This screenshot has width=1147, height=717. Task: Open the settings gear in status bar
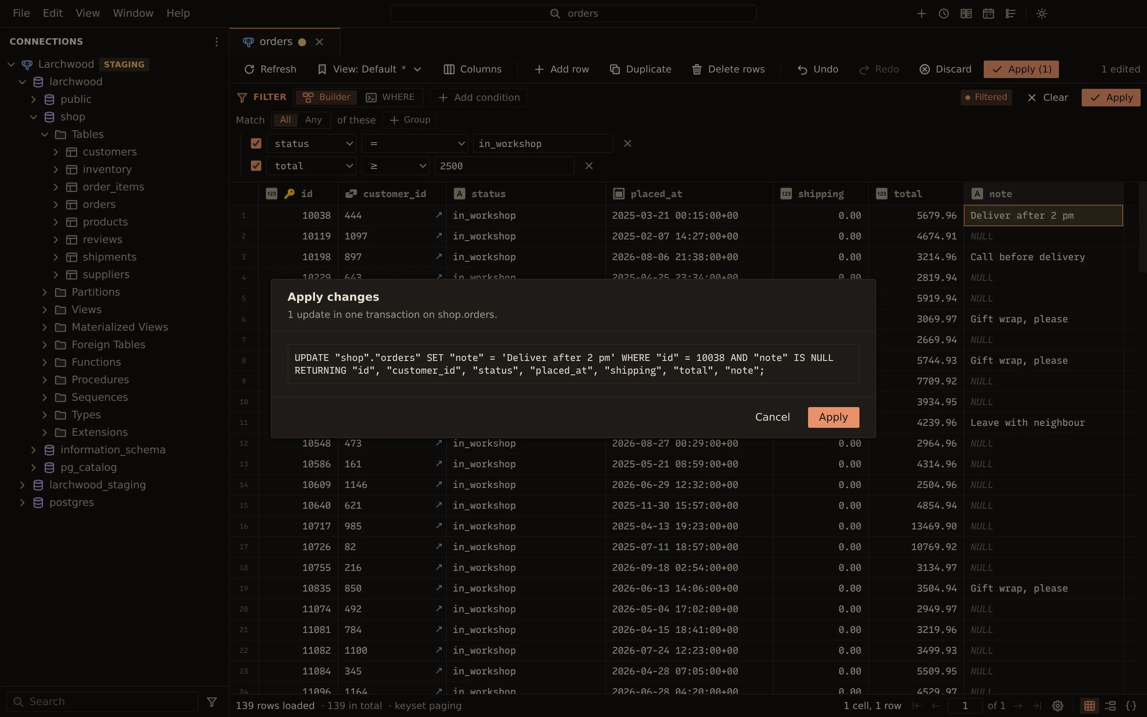pos(1058,705)
